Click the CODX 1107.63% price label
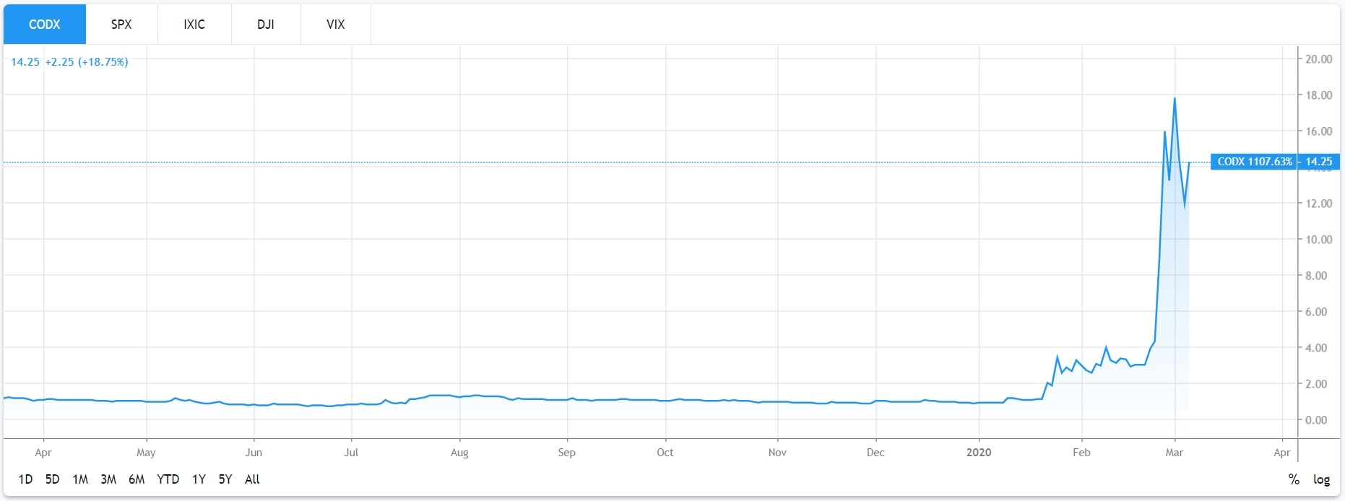The height and width of the screenshot is (501, 1345). (1254, 162)
